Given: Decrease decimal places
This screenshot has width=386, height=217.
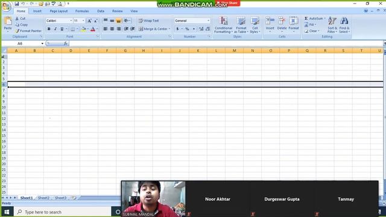Looking at the screenshot, I should (207, 29).
